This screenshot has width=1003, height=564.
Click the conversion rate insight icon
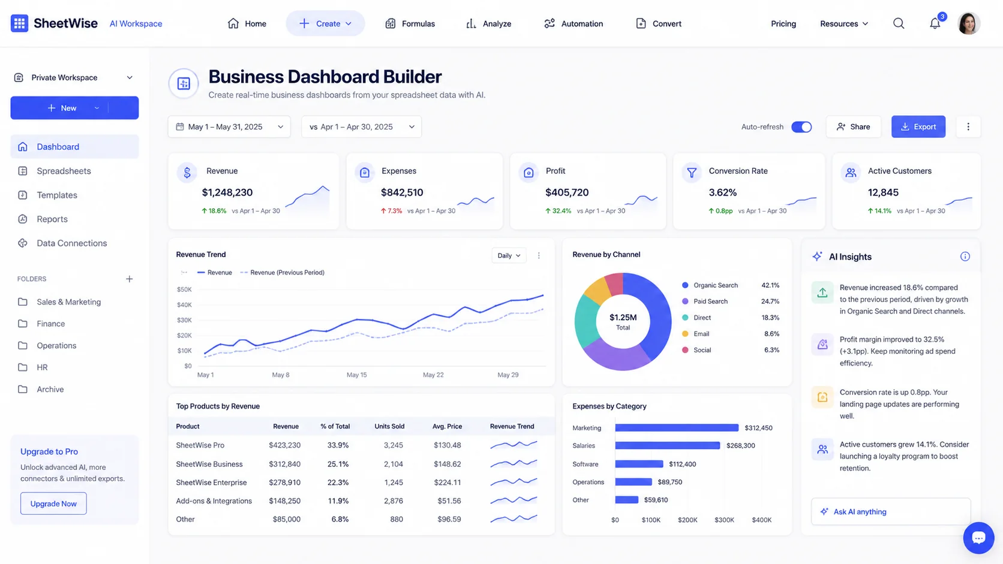[x=822, y=397]
